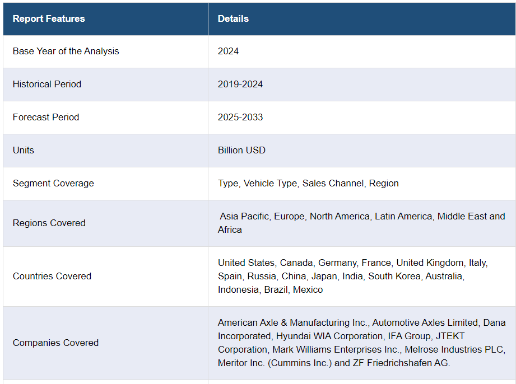Select the Regions Covered row label
The image size is (516, 384).
pos(49,223)
